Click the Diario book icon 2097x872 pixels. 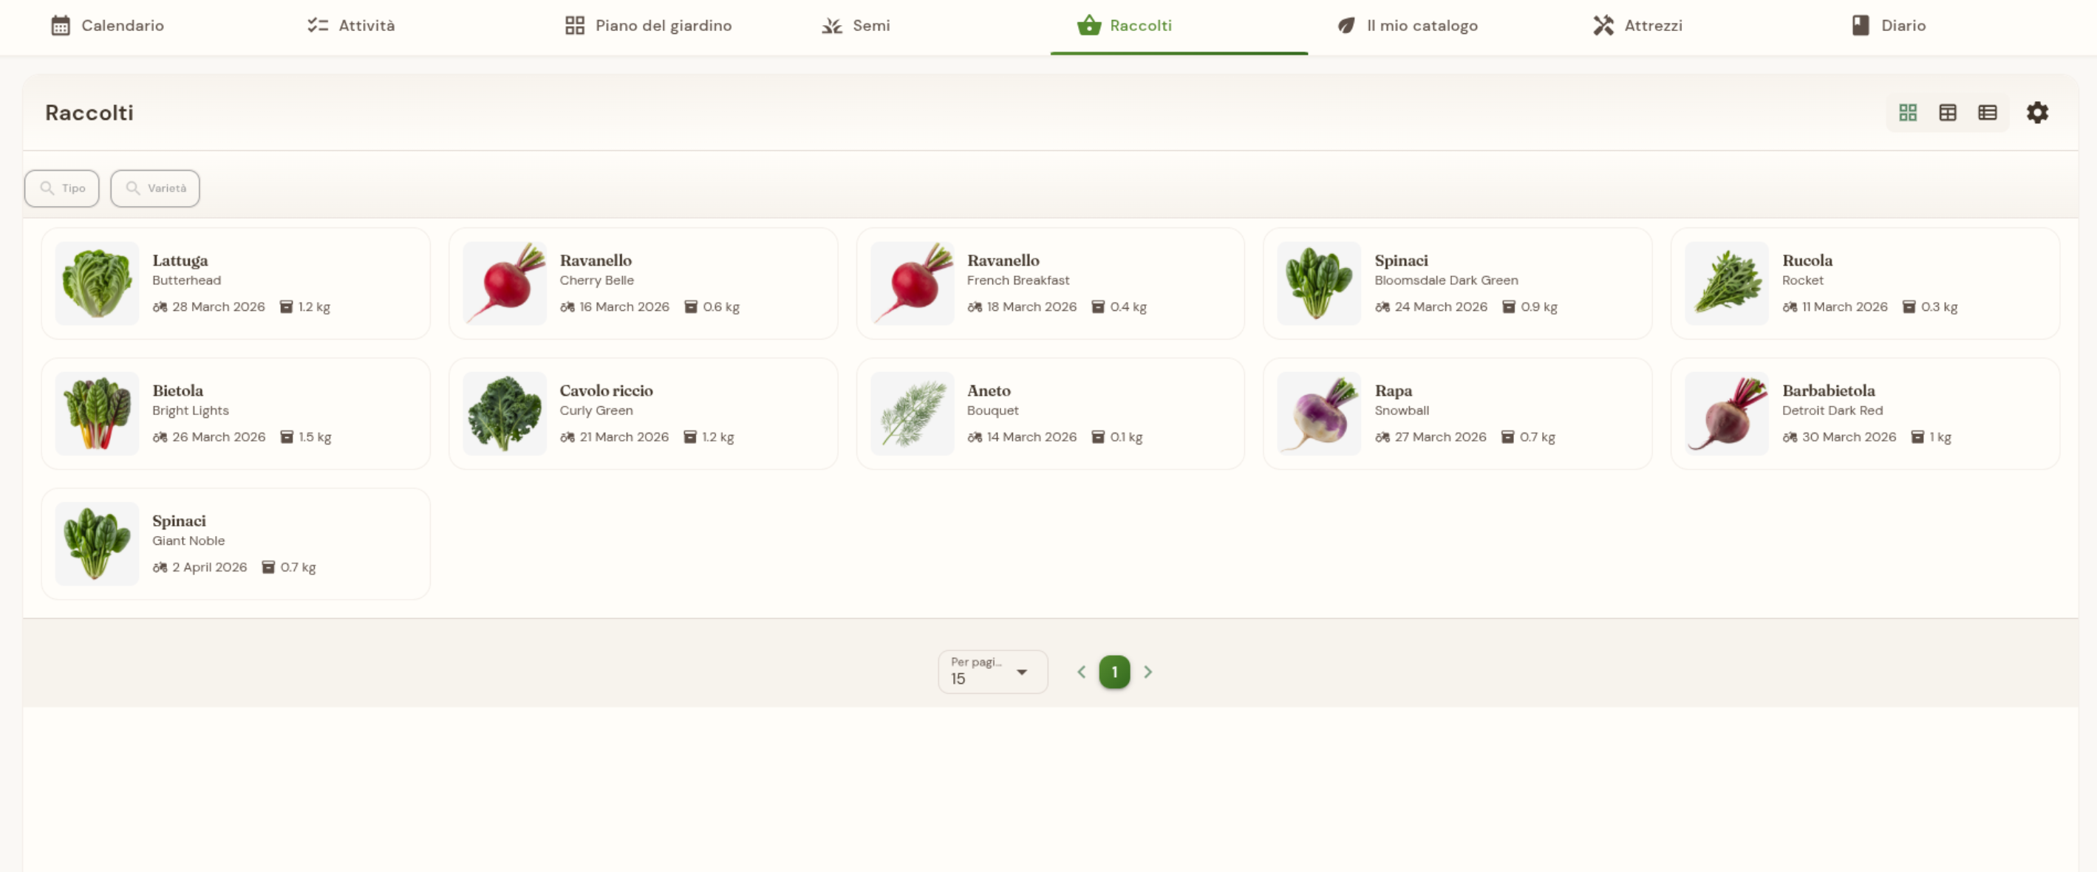coord(1860,25)
